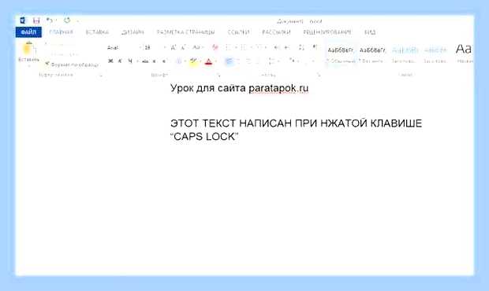The image size is (489, 291).
Task: Switch to the РЕЦЕНЗИРОВАНИЕ tab
Action: coord(327,32)
